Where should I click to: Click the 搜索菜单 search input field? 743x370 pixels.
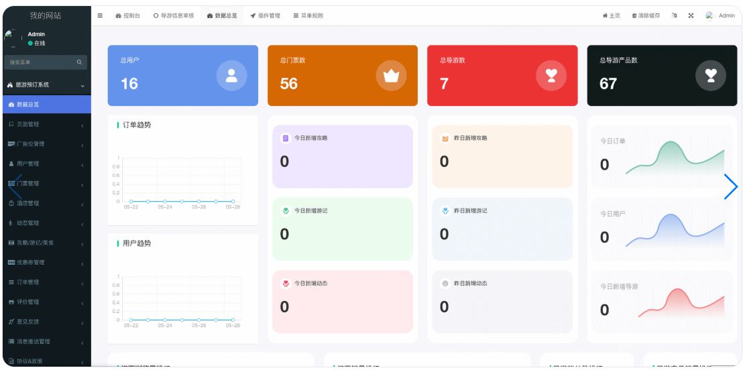(40, 62)
